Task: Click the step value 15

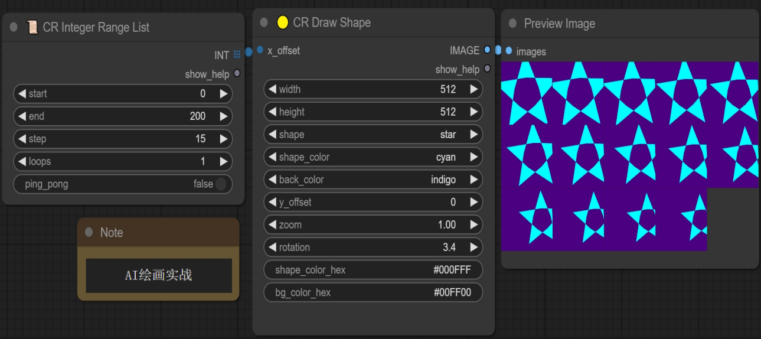Action: [201, 139]
